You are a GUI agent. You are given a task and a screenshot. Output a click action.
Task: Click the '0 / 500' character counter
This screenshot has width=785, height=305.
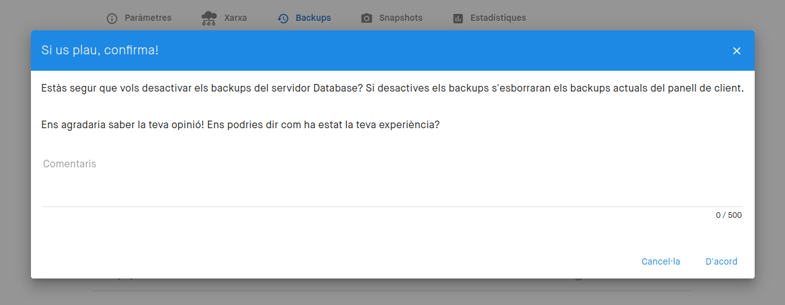click(729, 215)
